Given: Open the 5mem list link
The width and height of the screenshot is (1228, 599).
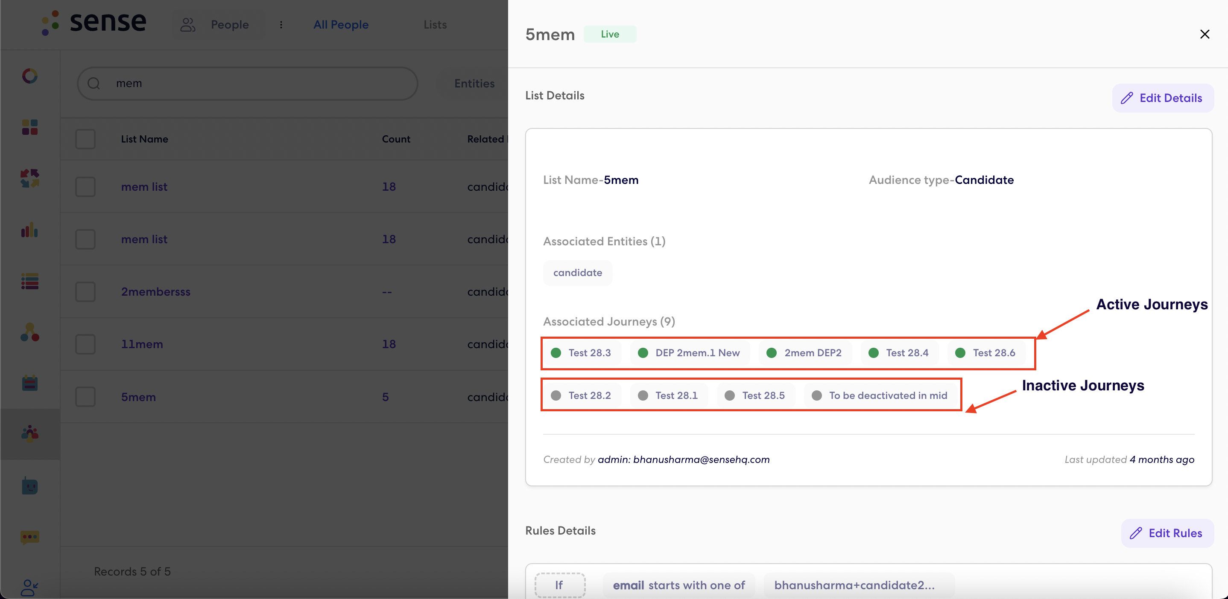Looking at the screenshot, I should 138,397.
